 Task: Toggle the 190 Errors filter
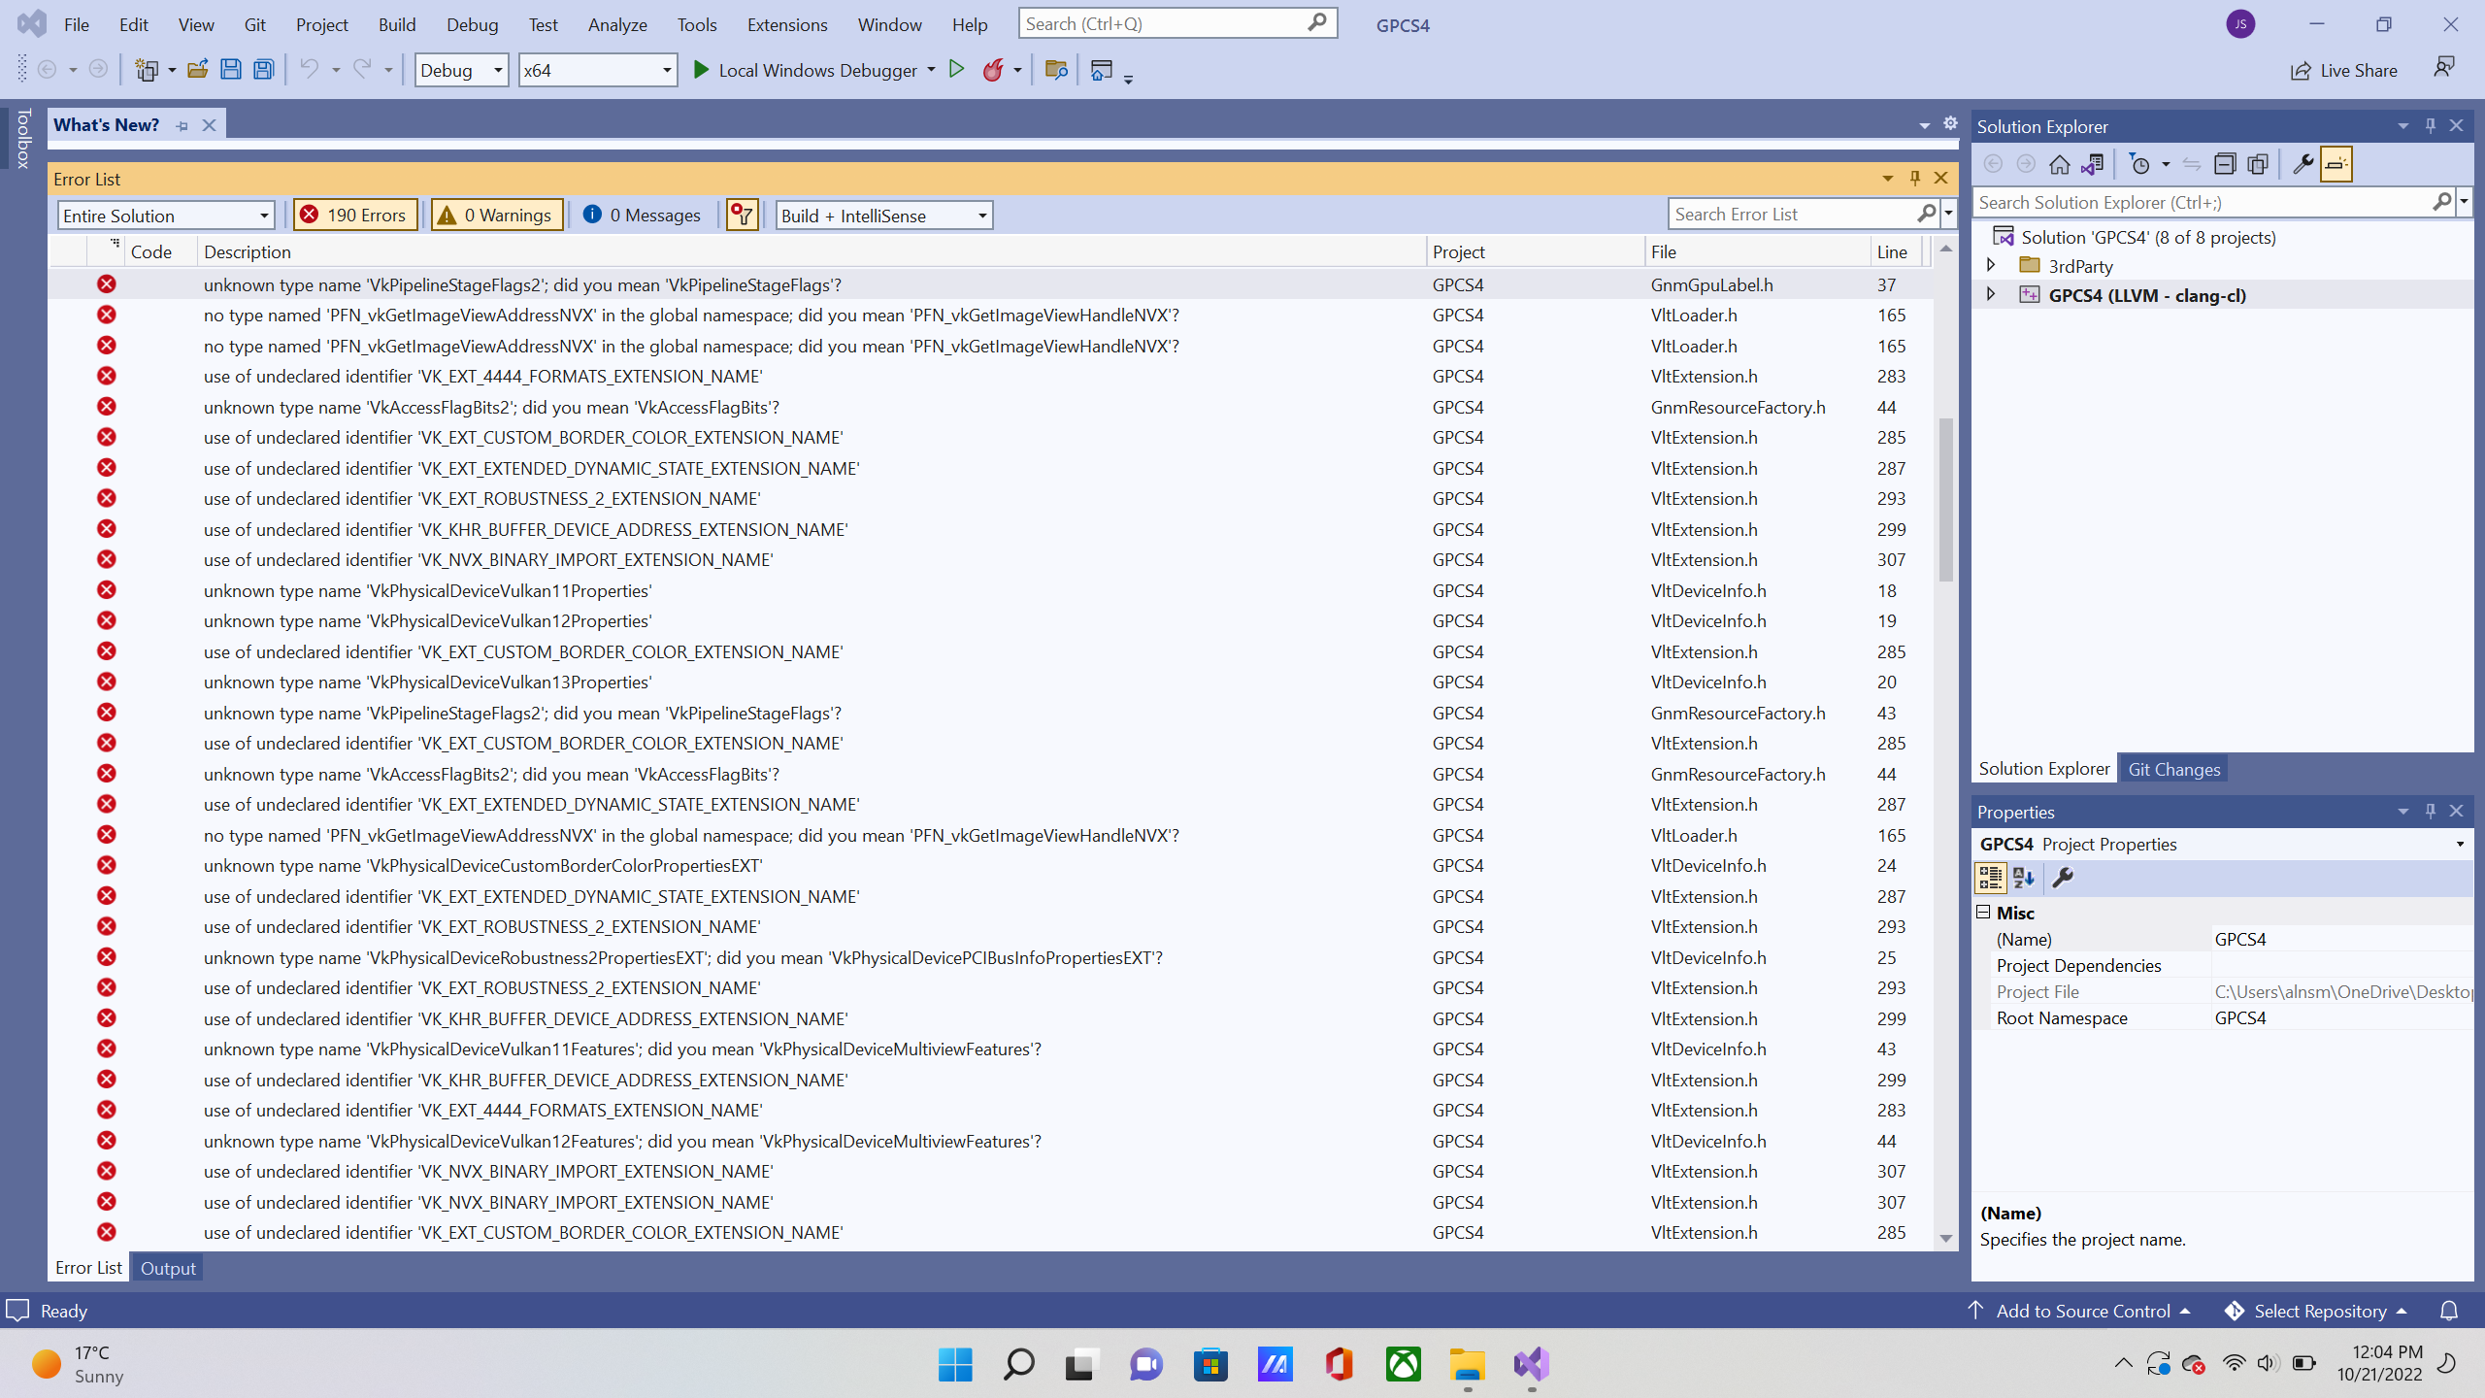coord(354,215)
